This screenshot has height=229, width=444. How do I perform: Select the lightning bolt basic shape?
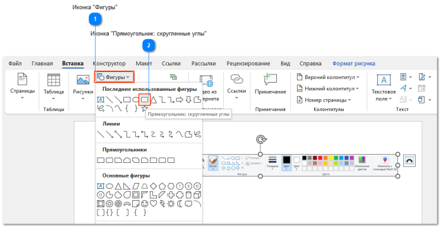tap(162, 204)
